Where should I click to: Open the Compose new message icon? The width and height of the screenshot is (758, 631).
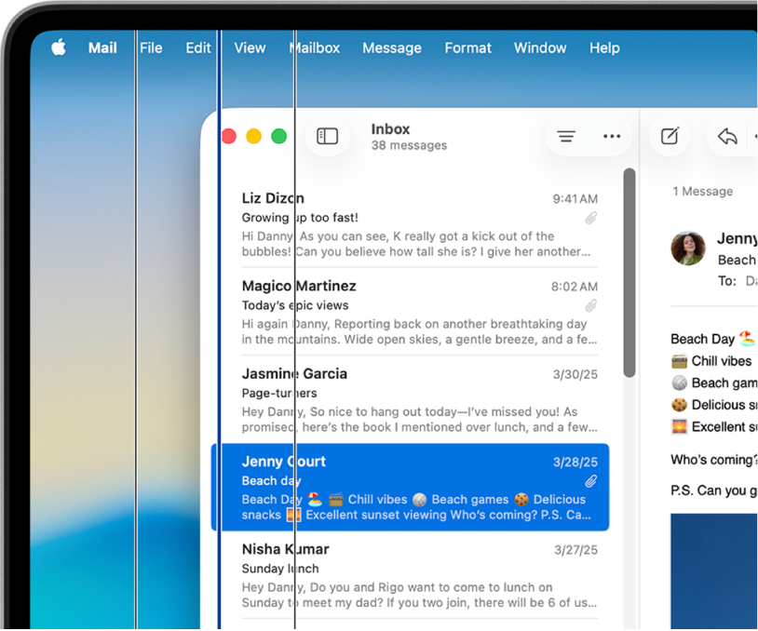670,136
